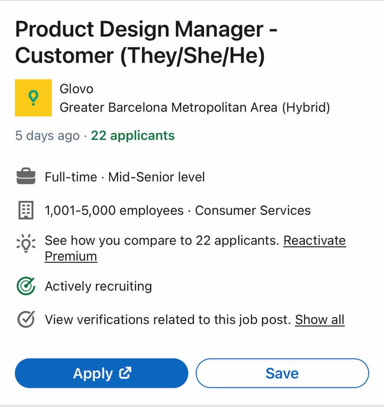This screenshot has width=384, height=407.
Task: Click the Glovo company name
Action: (x=77, y=89)
